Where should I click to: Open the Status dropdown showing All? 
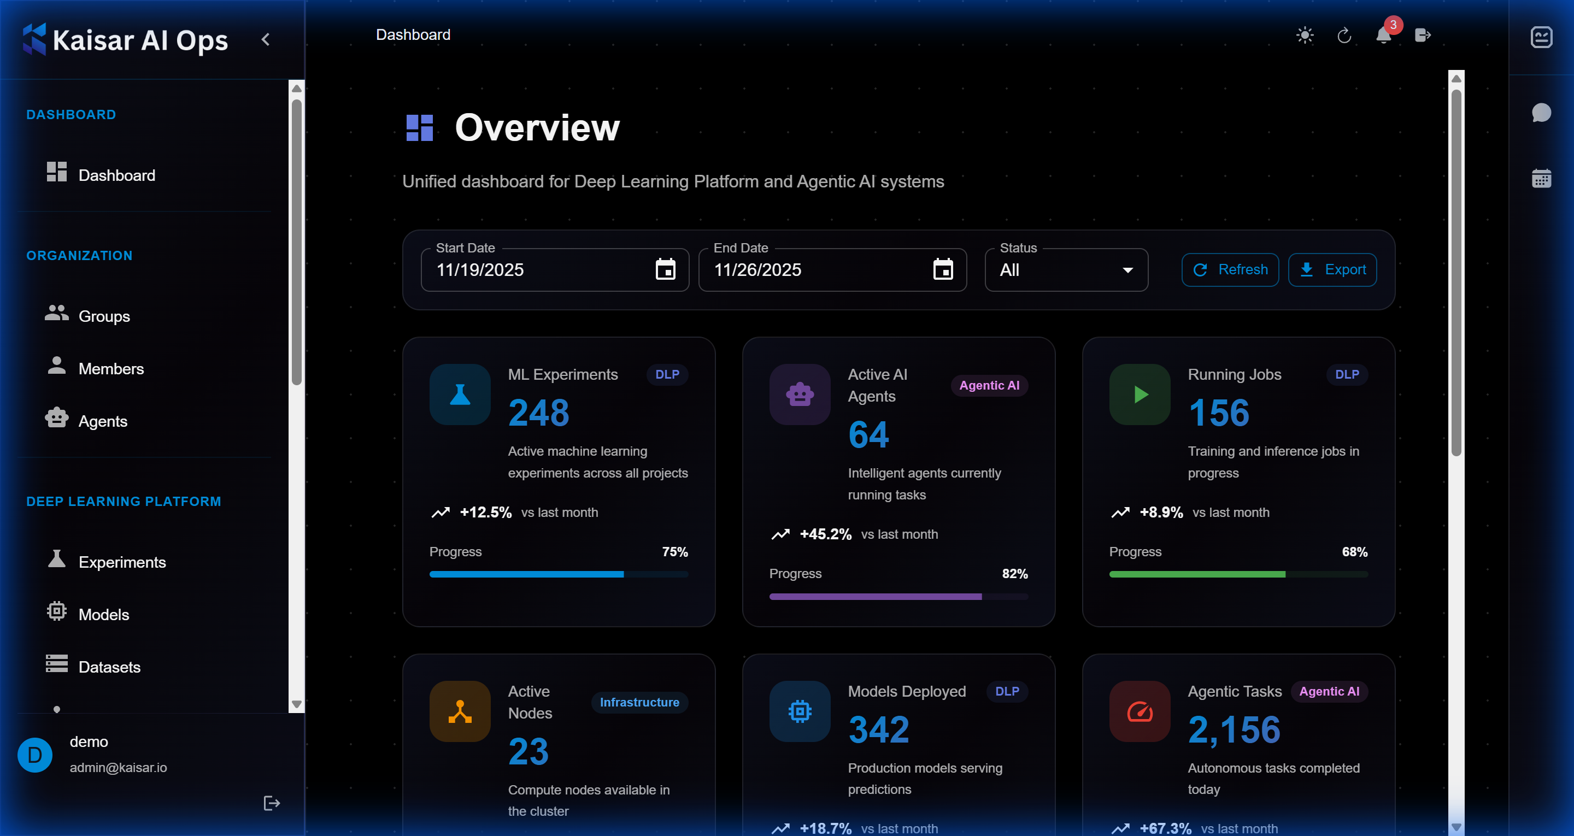[1066, 269]
